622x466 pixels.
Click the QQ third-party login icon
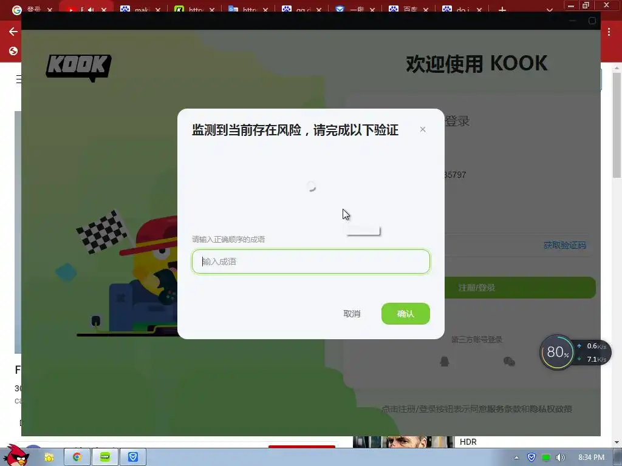[x=444, y=362]
